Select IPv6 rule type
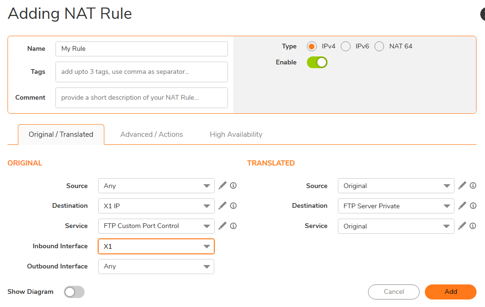Screen dimensions: 485x307 [x=345, y=47]
